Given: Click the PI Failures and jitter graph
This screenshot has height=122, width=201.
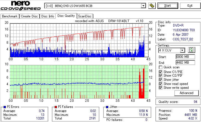Looking at the screenshot, I should pyautogui.click(x=79, y=82).
